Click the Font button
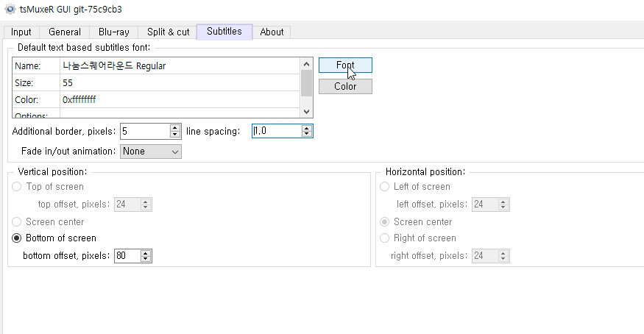Screen dimensions: 644x334 click(345, 65)
